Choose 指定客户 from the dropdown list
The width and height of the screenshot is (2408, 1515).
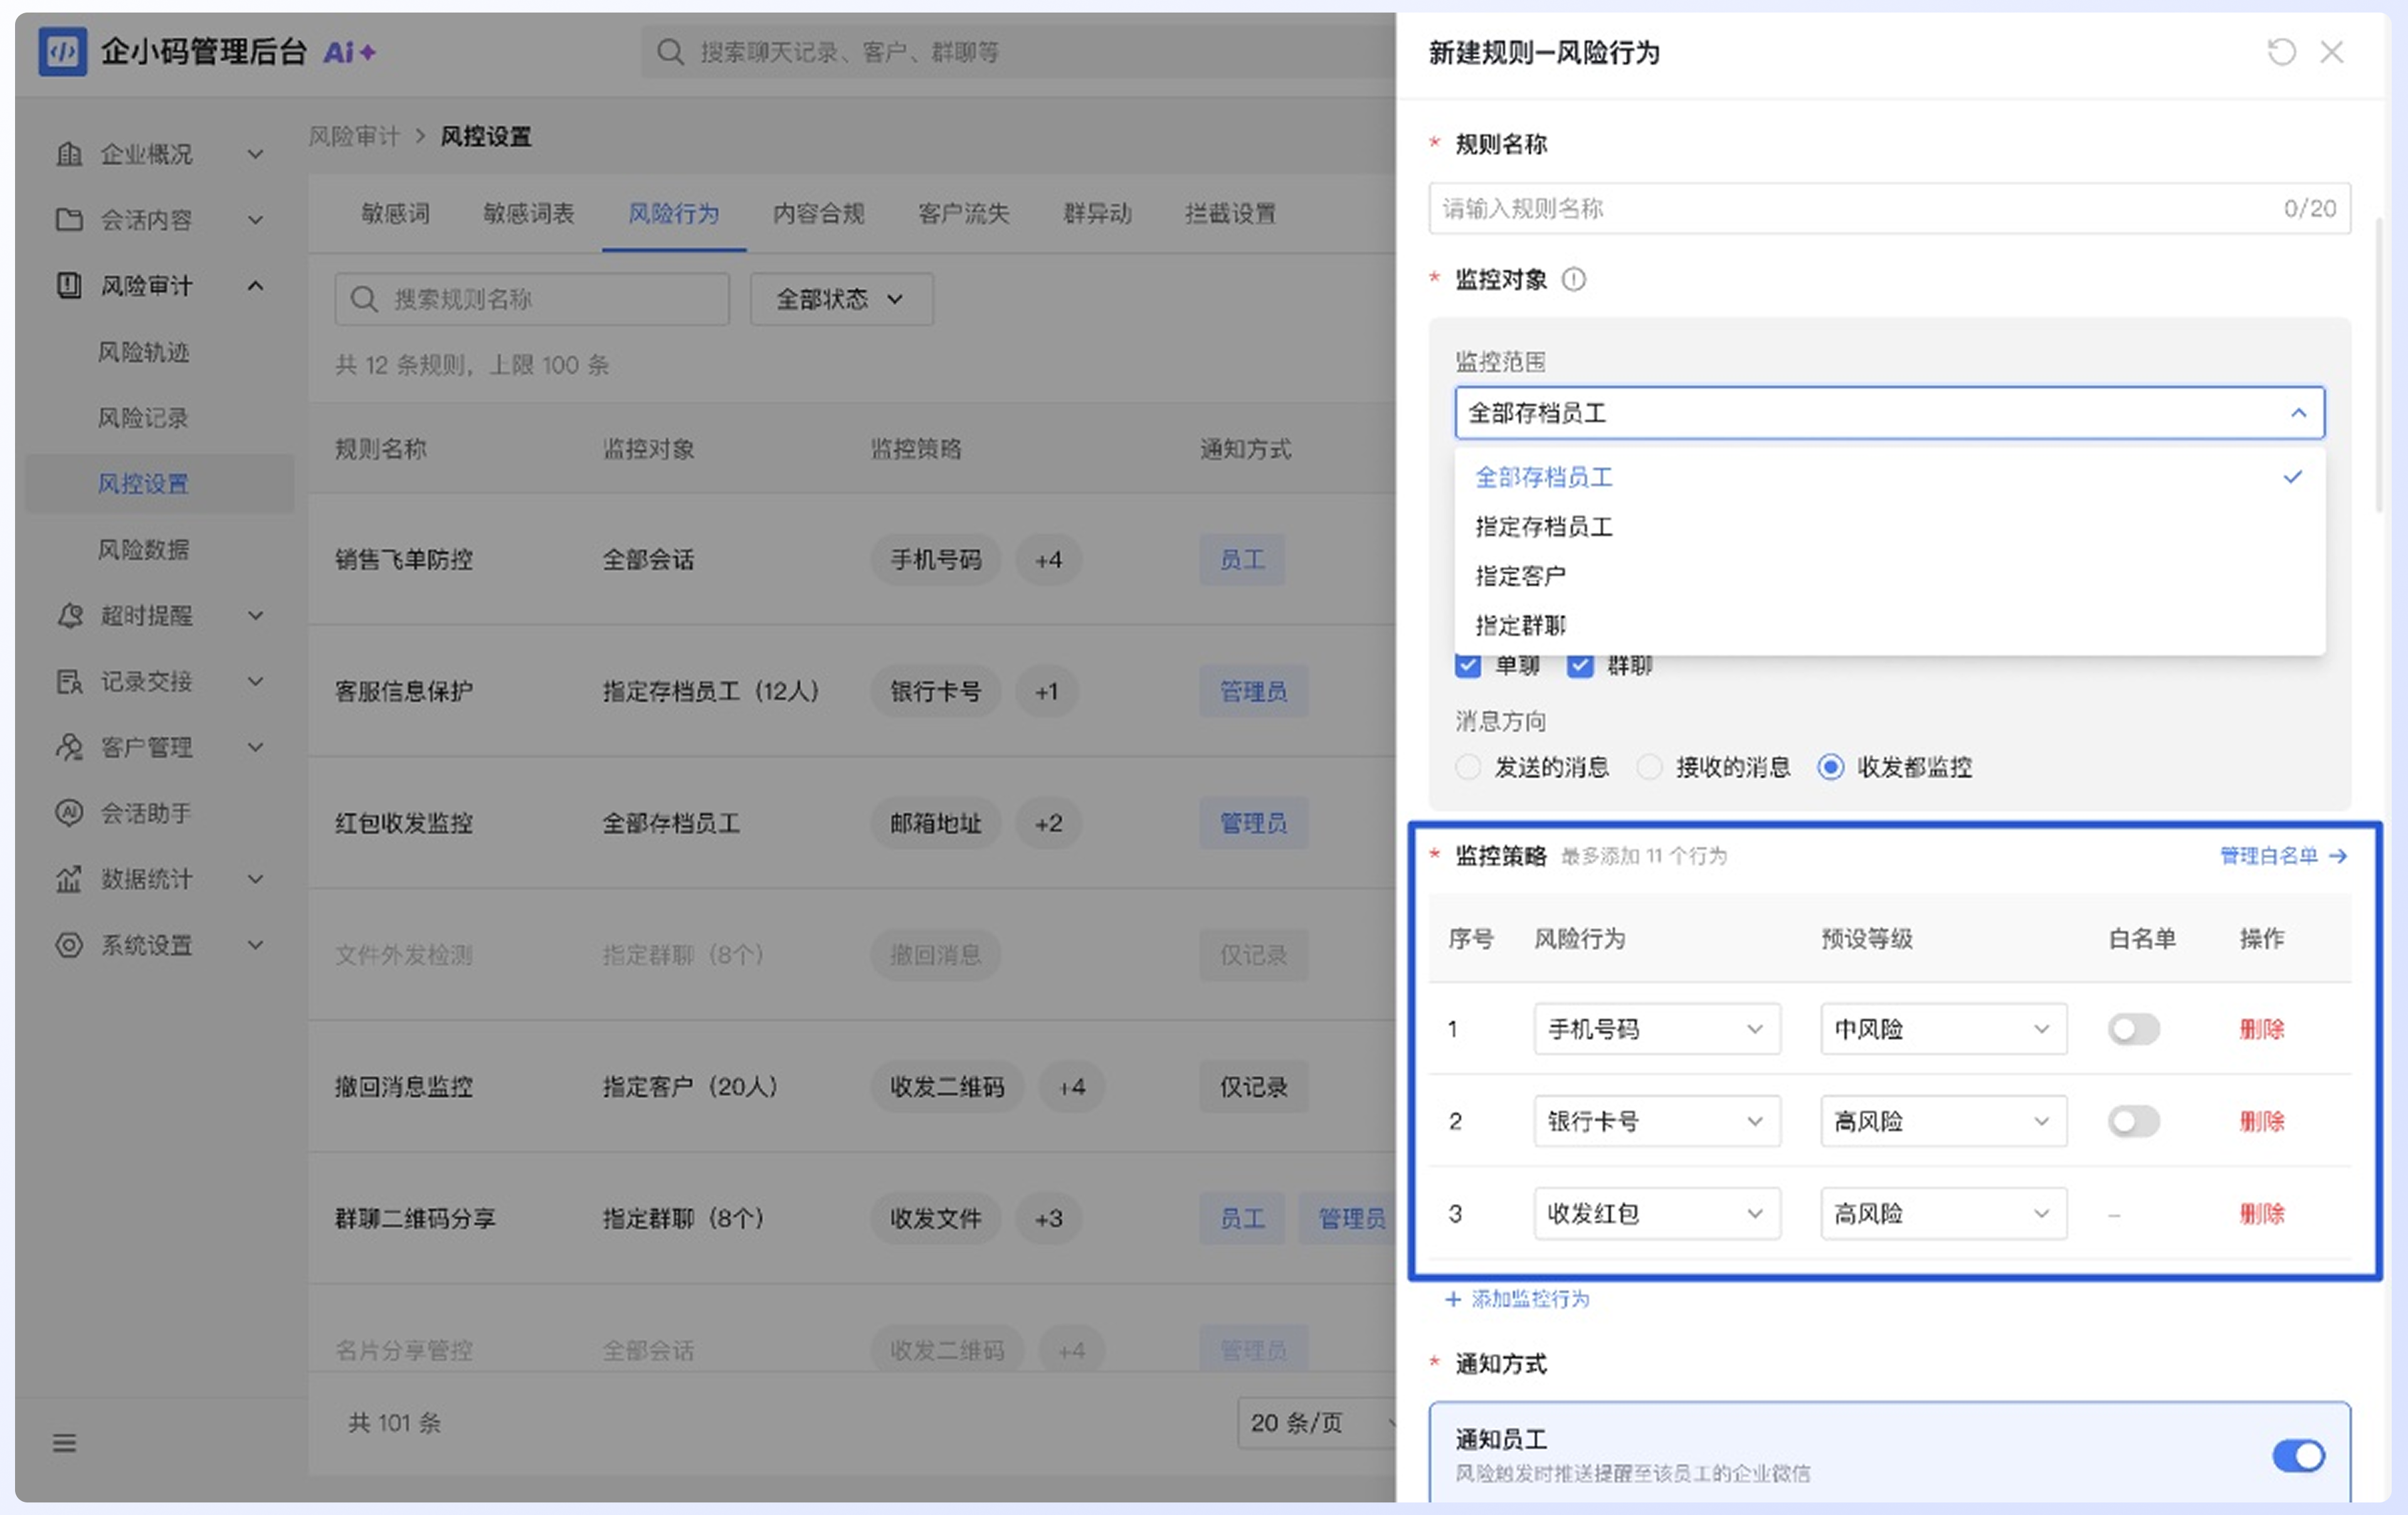click(1889, 576)
